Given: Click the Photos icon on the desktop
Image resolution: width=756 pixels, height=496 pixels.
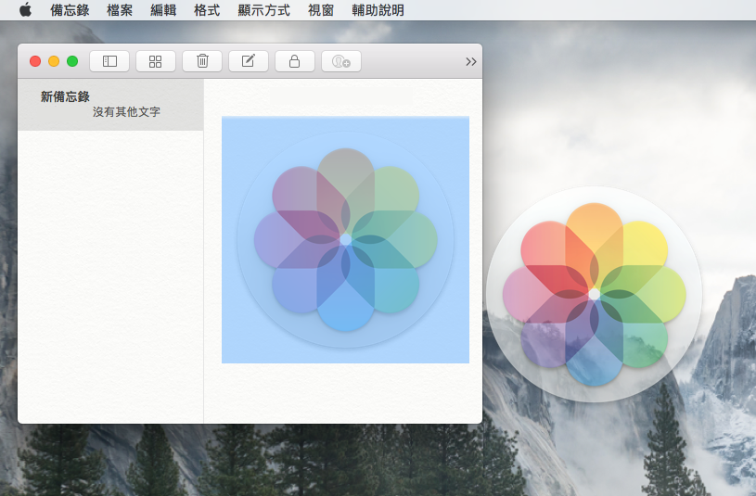Looking at the screenshot, I should 594,294.
